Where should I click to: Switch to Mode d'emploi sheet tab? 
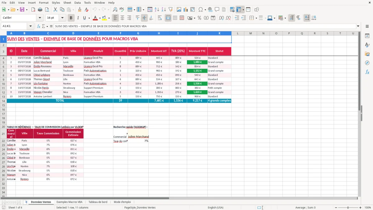(x=122, y=202)
